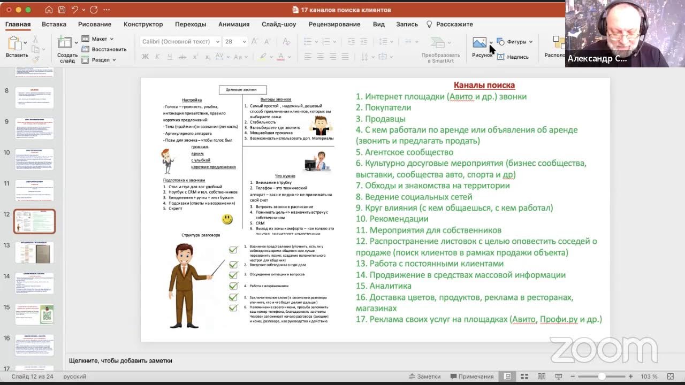
Task: Open the Примечания comments pane
Action: click(472, 376)
